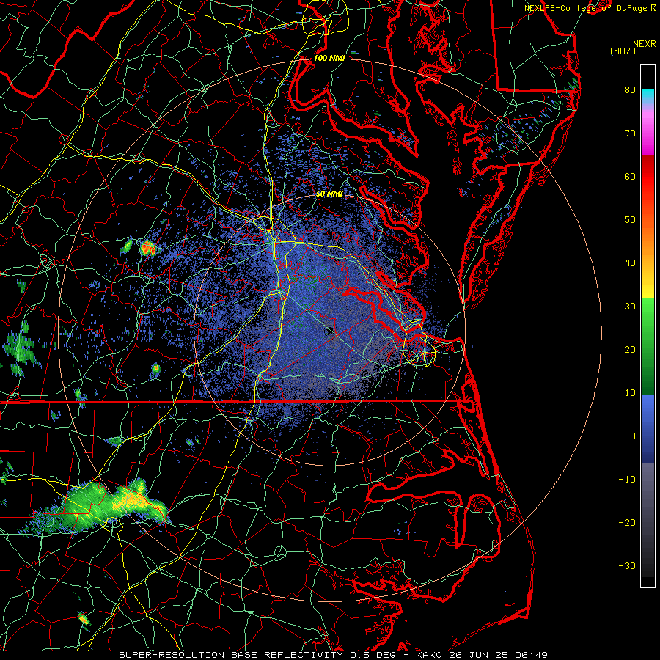Click the 50 value on dBZ scale
This screenshot has height=660, width=660.
[x=630, y=220]
